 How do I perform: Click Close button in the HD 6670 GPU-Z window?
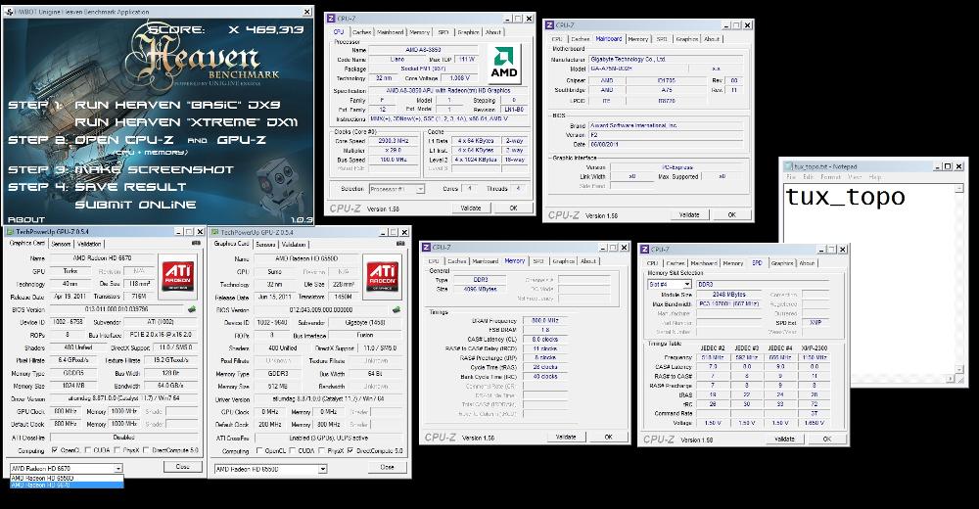[183, 467]
